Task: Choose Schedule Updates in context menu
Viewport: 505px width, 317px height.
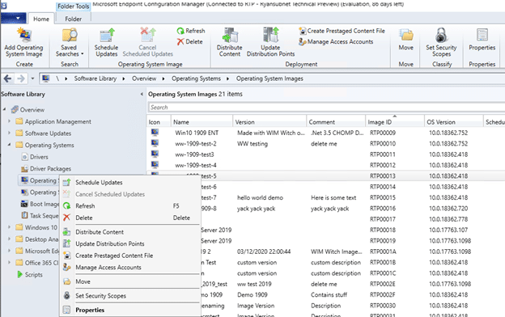Action: 130,183
